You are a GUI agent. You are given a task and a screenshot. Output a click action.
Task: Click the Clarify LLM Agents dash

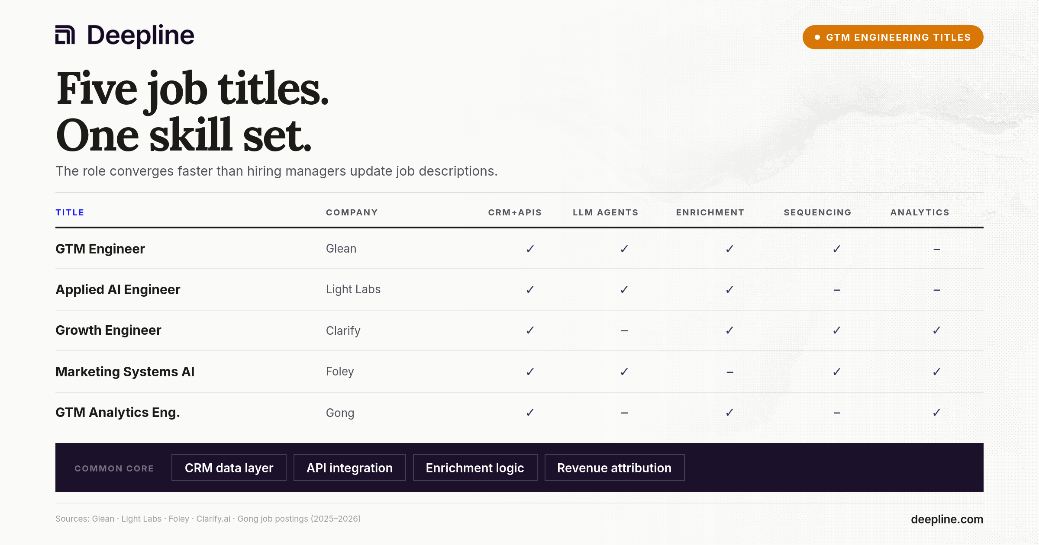pos(624,331)
